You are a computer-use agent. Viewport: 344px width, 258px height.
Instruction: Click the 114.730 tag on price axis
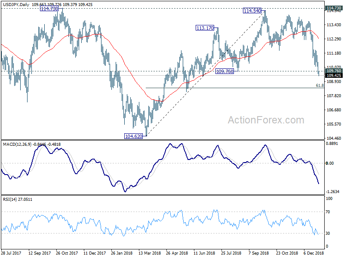click(334, 8)
